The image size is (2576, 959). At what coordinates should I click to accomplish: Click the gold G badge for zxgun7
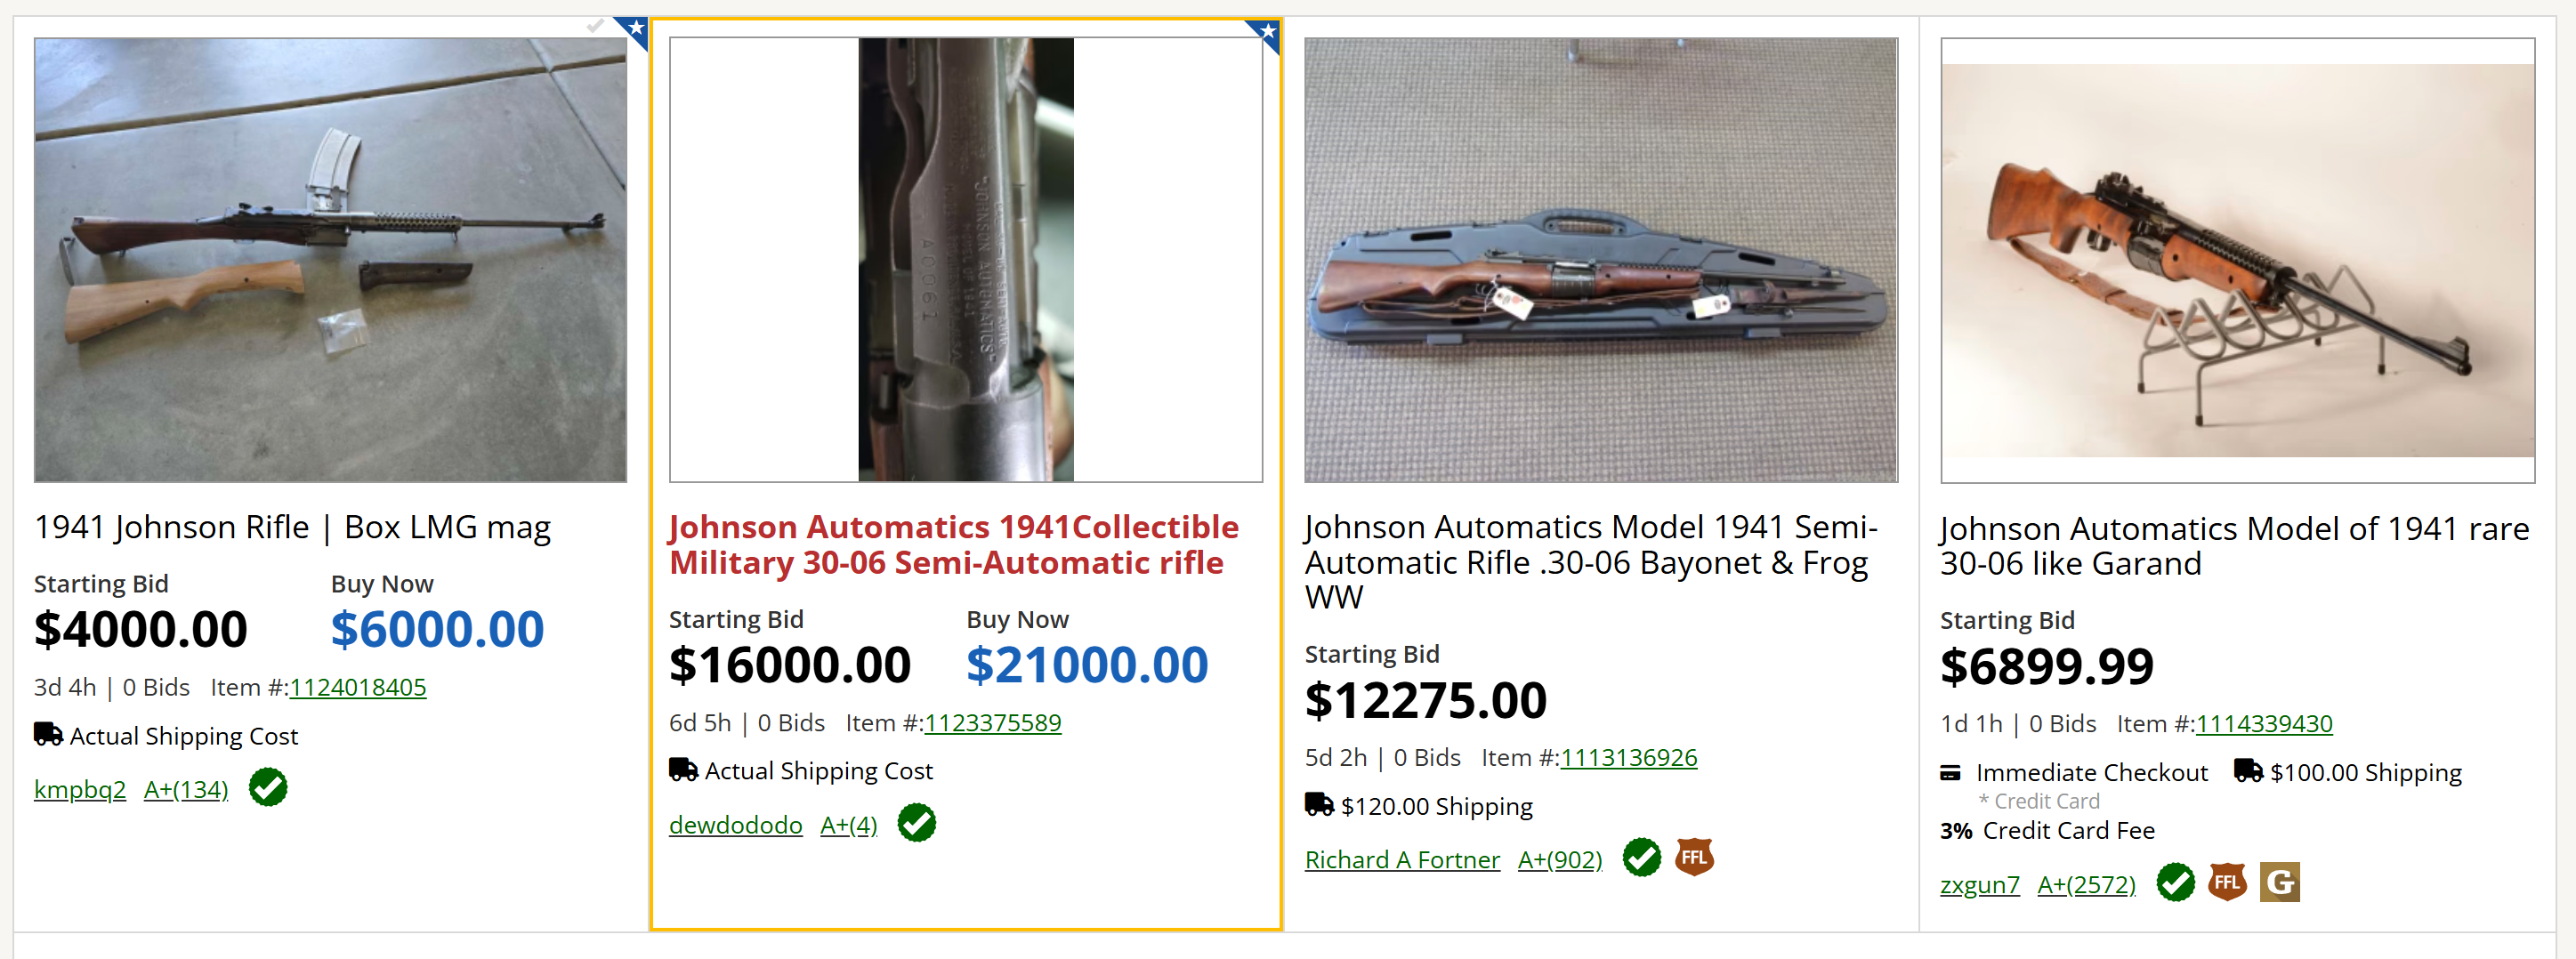(2279, 882)
